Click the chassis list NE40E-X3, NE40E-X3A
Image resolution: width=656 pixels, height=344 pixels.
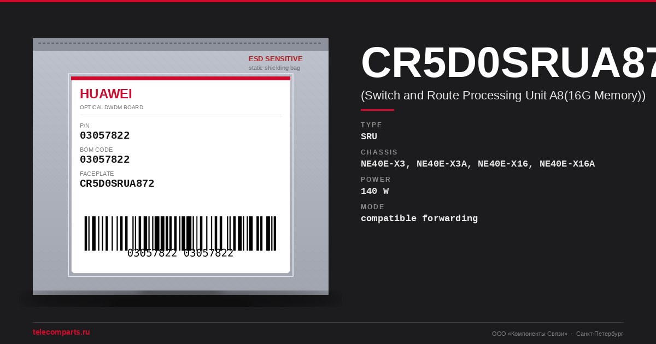pyautogui.click(x=478, y=164)
